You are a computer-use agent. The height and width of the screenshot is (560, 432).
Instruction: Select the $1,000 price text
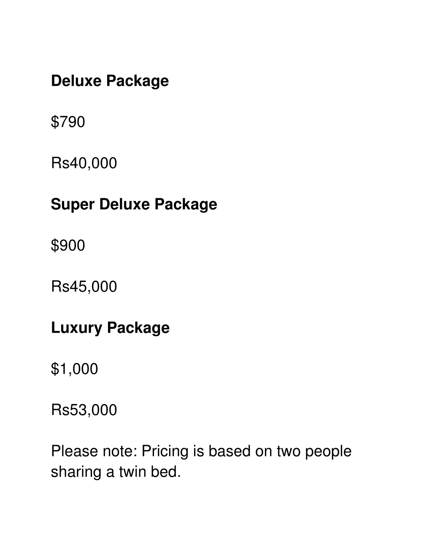[x=74, y=369]
